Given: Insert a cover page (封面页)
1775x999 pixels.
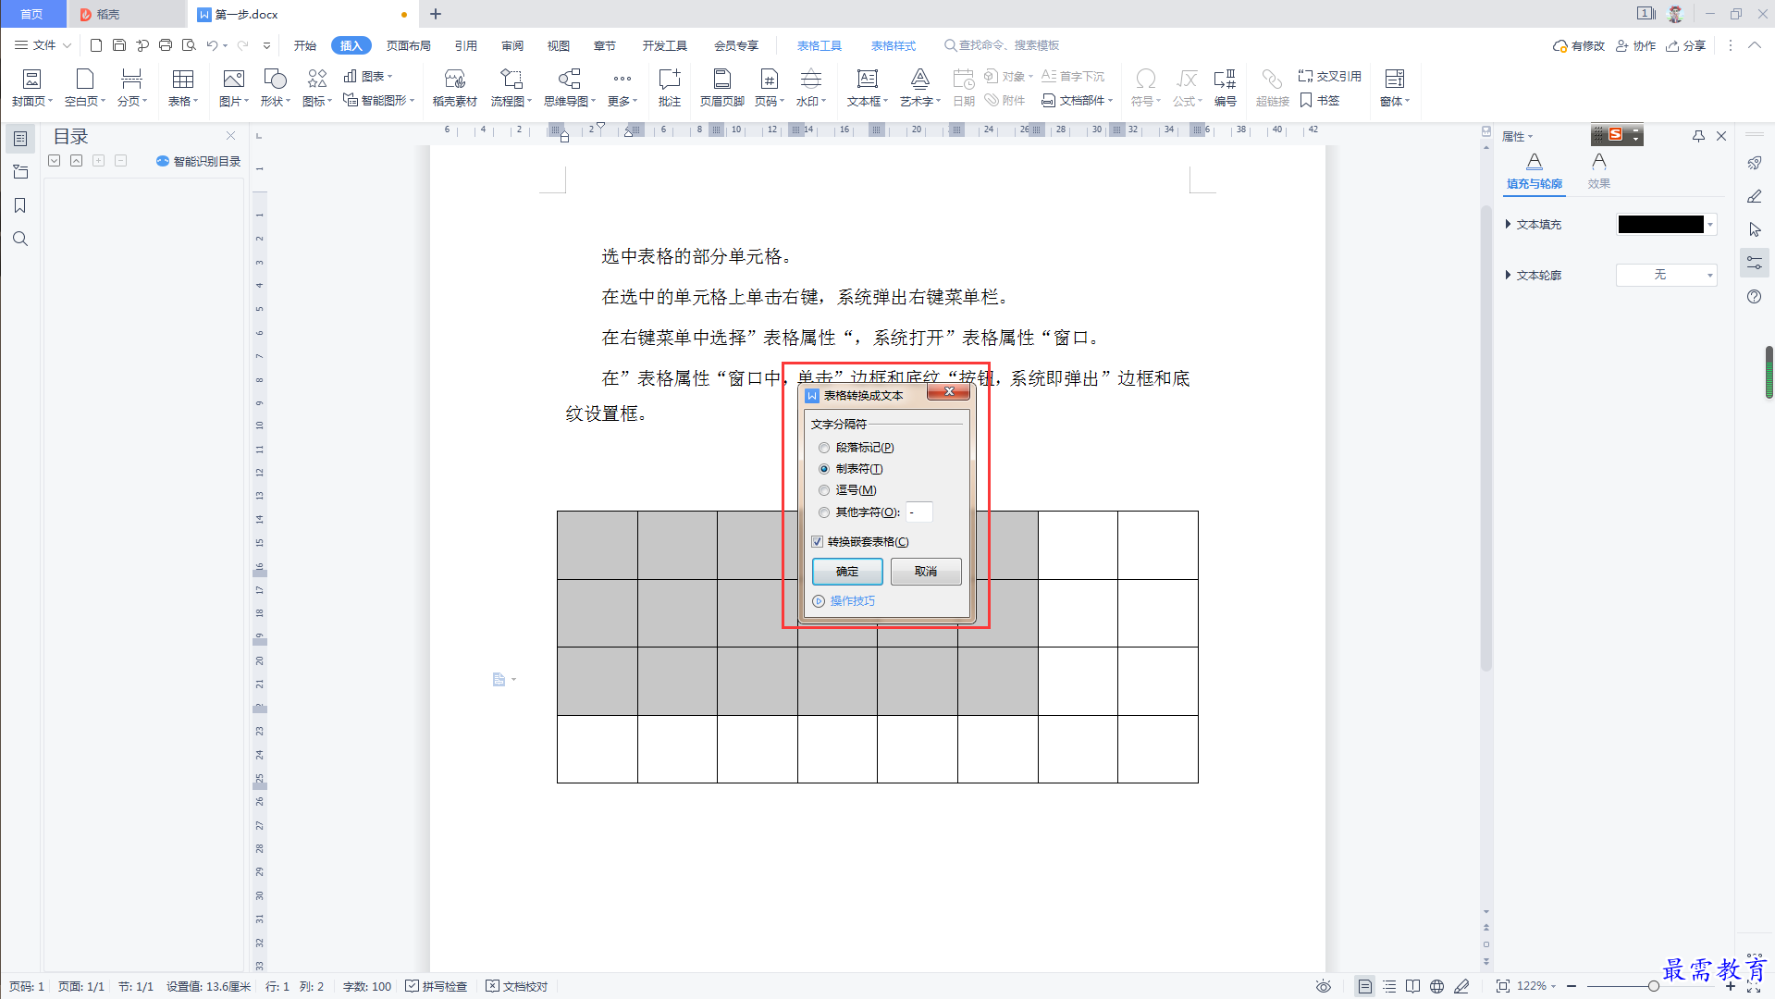Looking at the screenshot, I should pyautogui.click(x=31, y=88).
